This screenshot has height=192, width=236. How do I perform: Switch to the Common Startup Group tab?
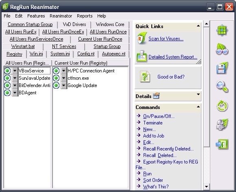(30, 24)
